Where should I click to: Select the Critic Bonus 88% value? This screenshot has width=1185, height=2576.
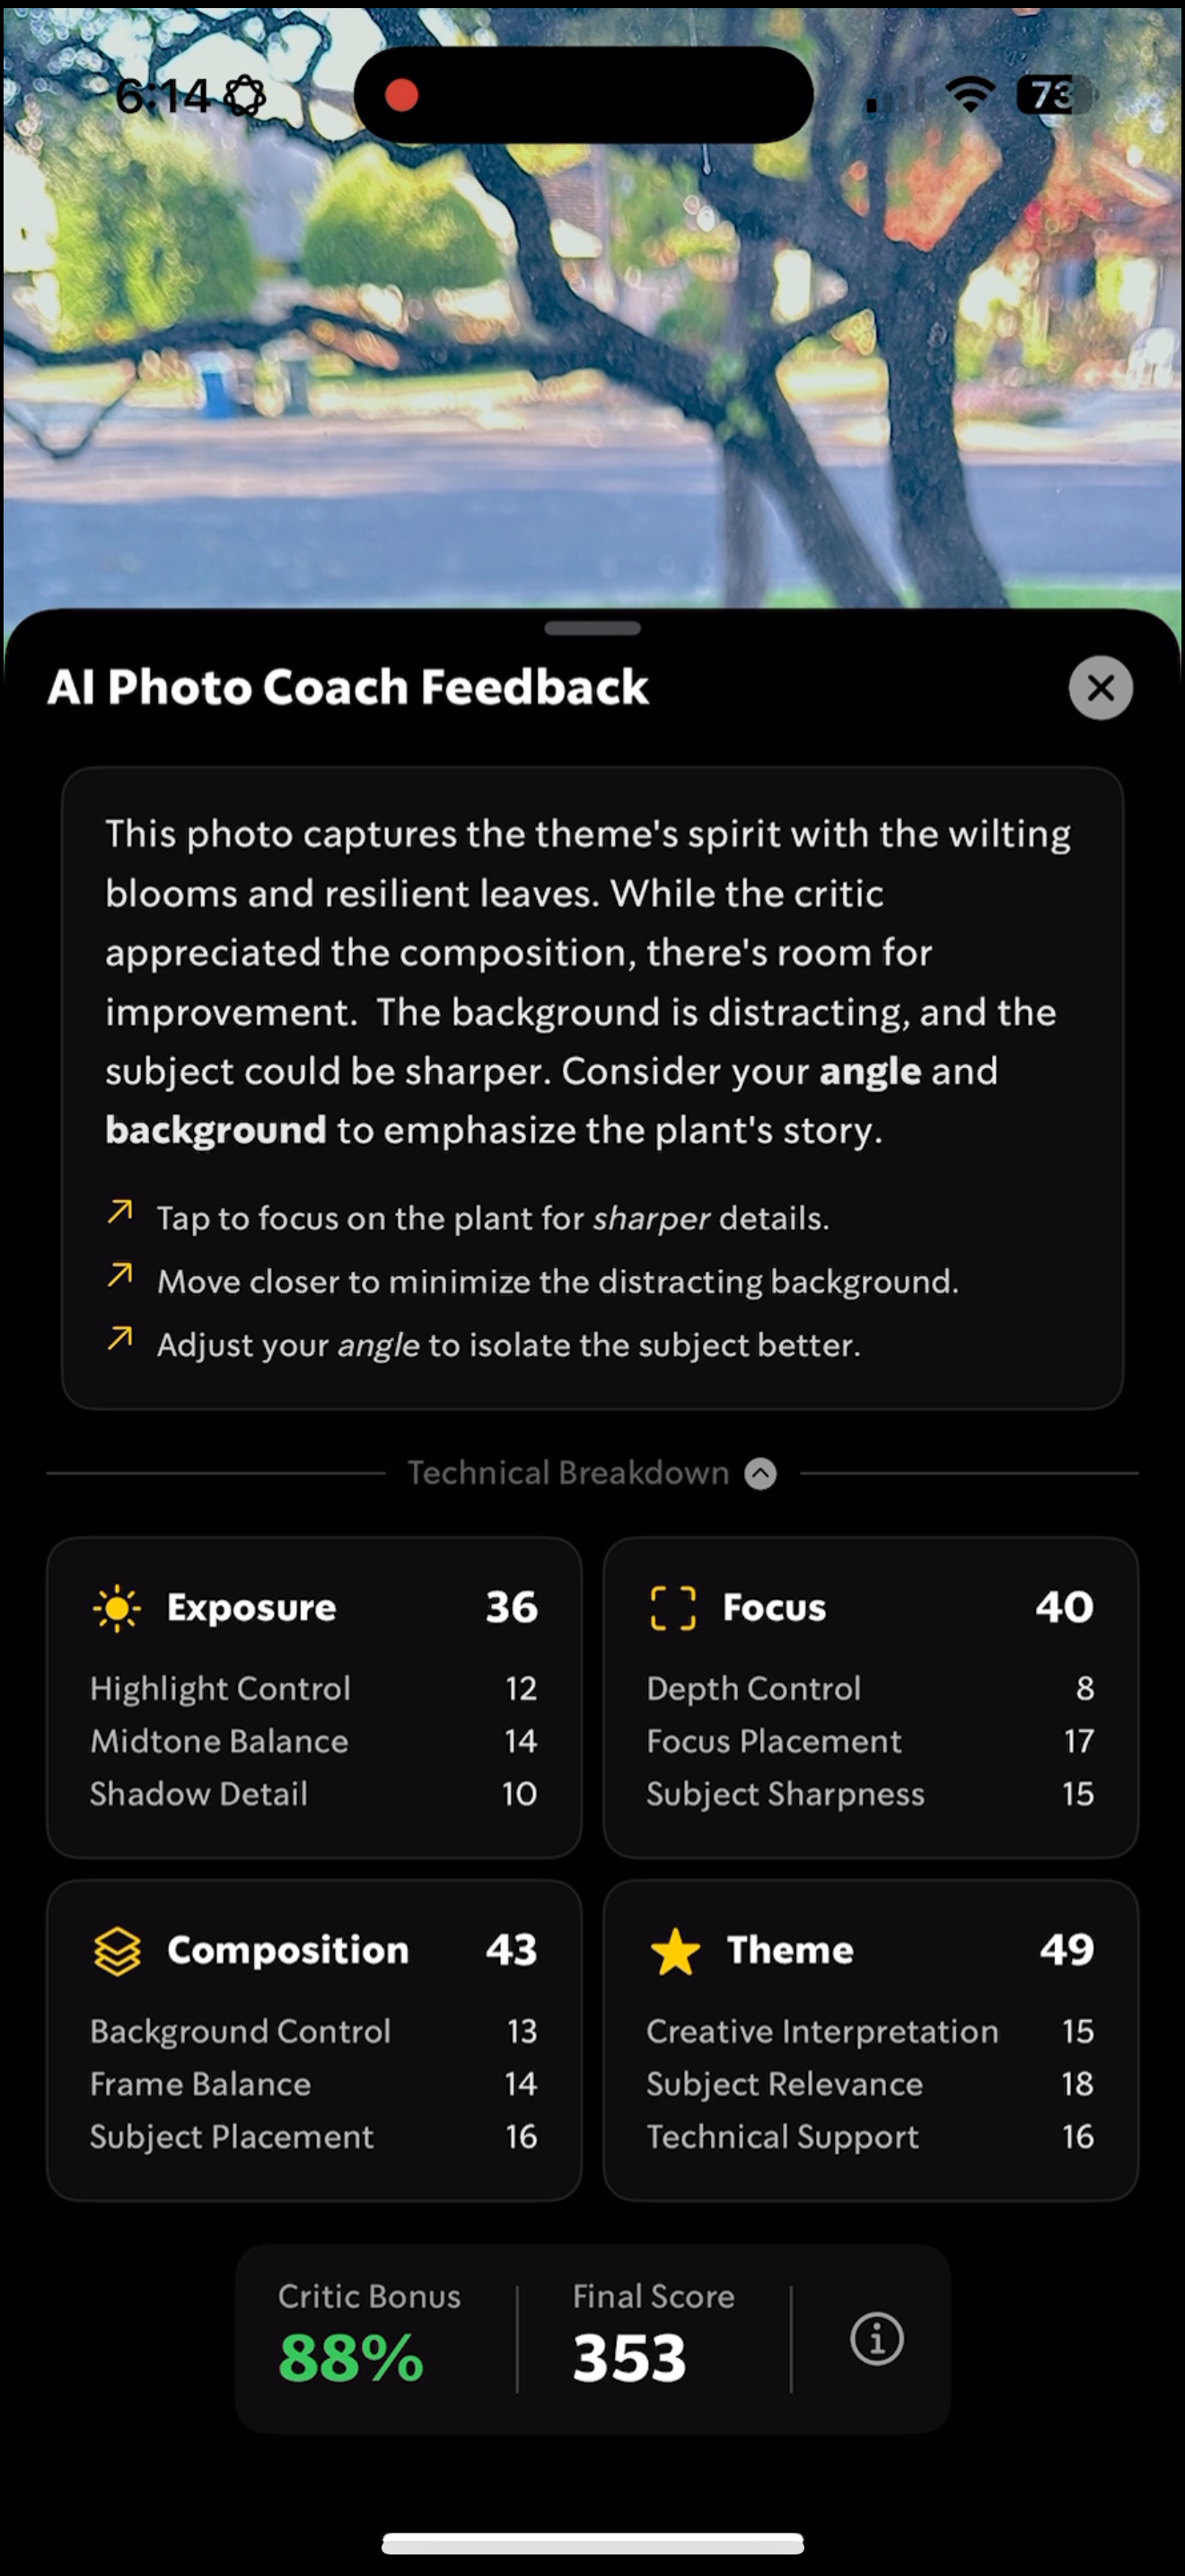(351, 2357)
